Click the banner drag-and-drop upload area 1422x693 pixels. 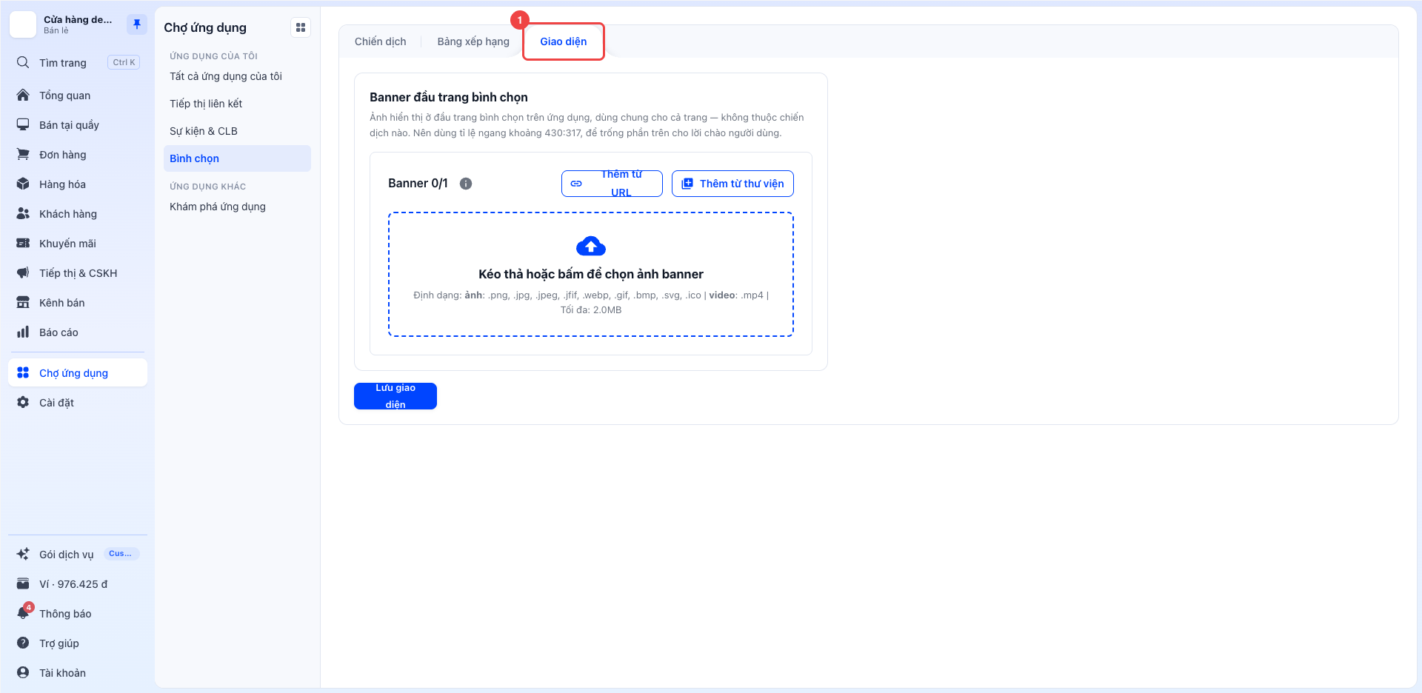coord(591,275)
